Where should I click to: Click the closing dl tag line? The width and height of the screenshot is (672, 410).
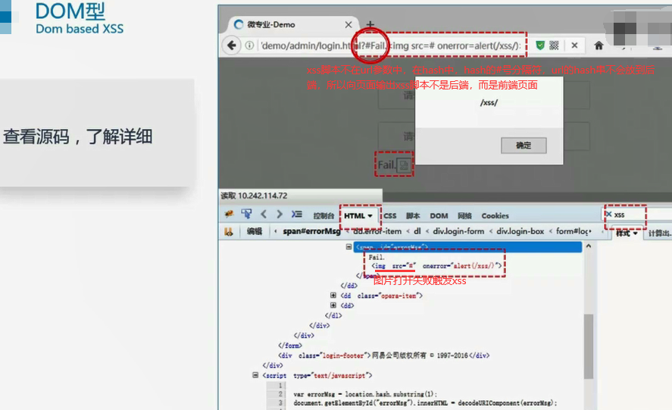click(x=333, y=315)
